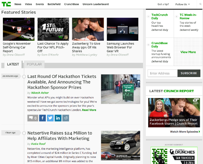Open Zuckerberg To Give Away 99% headline
203x164 pixels.
click(x=86, y=47)
